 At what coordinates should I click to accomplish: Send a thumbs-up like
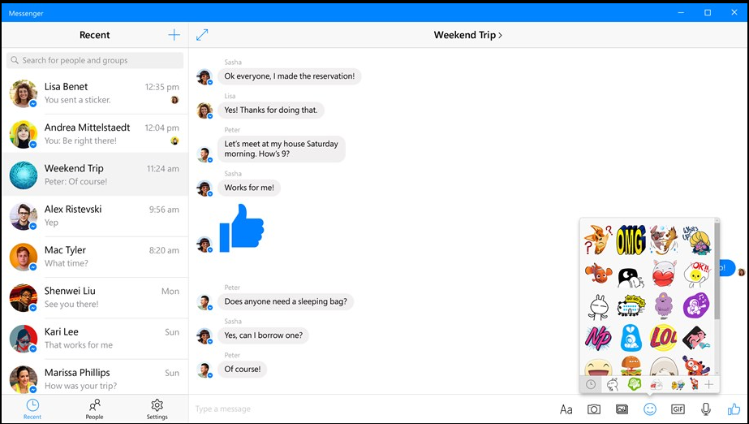tap(734, 409)
